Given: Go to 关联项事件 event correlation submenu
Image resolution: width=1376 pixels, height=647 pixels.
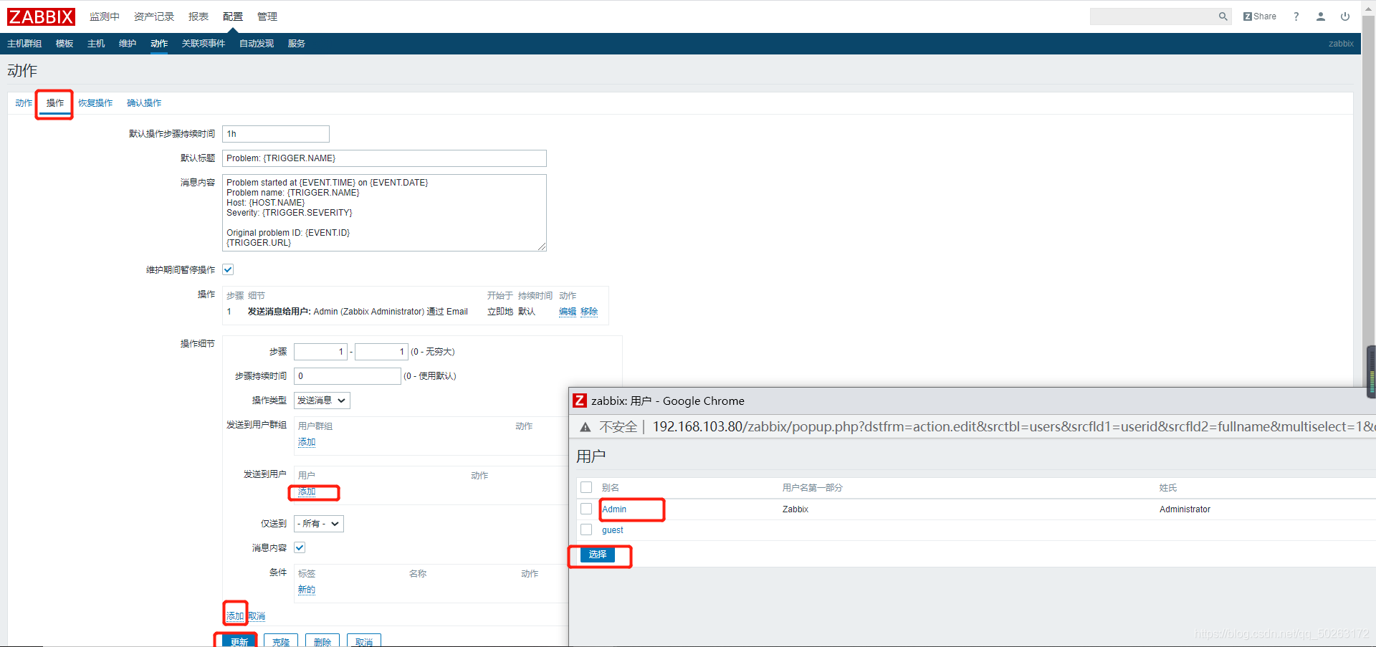Looking at the screenshot, I should pos(204,44).
